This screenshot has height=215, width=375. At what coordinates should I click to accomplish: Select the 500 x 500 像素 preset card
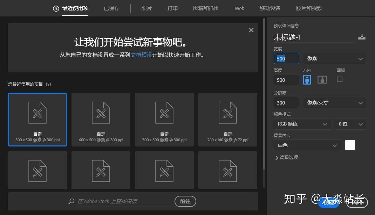click(x=37, y=120)
